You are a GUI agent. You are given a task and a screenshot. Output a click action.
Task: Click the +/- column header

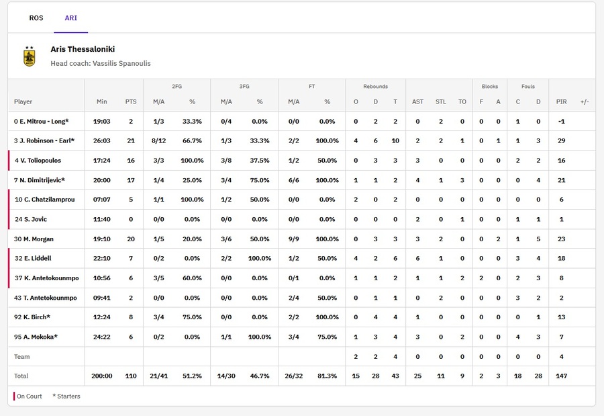tap(585, 101)
